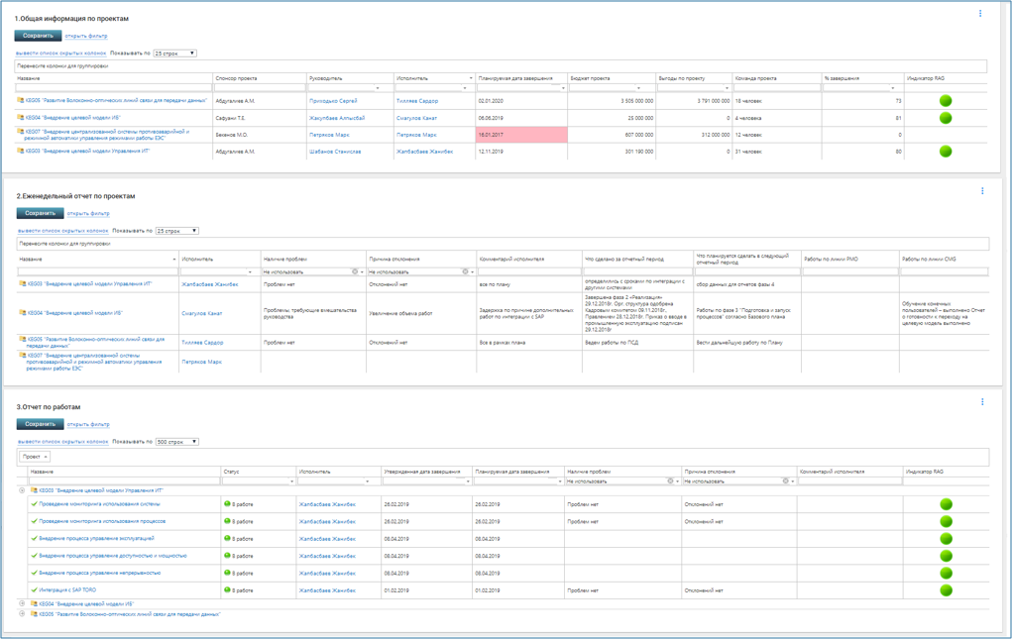Screen dimensions: 1012x639
Task: Click the project icon beside KEG04 in section 1
Action: [20, 117]
